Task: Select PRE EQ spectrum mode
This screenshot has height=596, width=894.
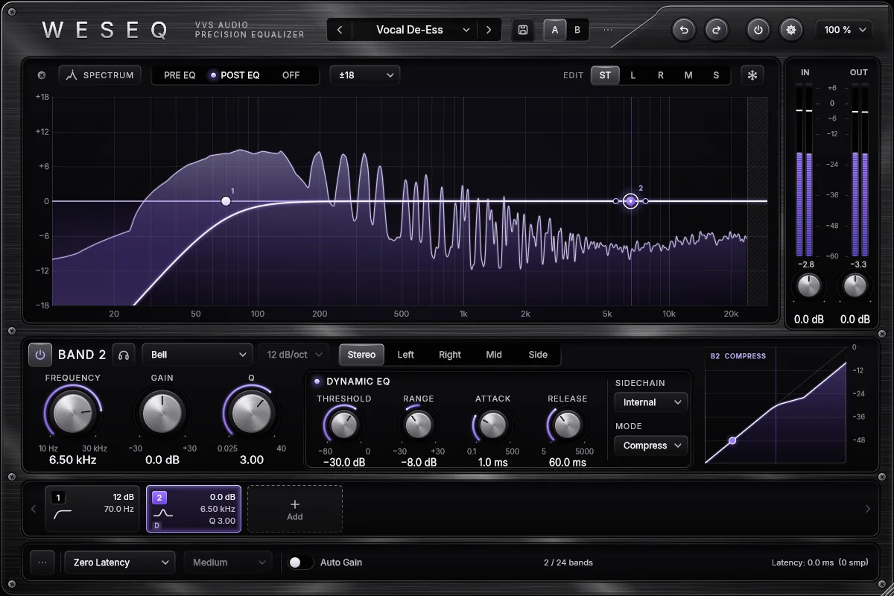Action: 180,75
